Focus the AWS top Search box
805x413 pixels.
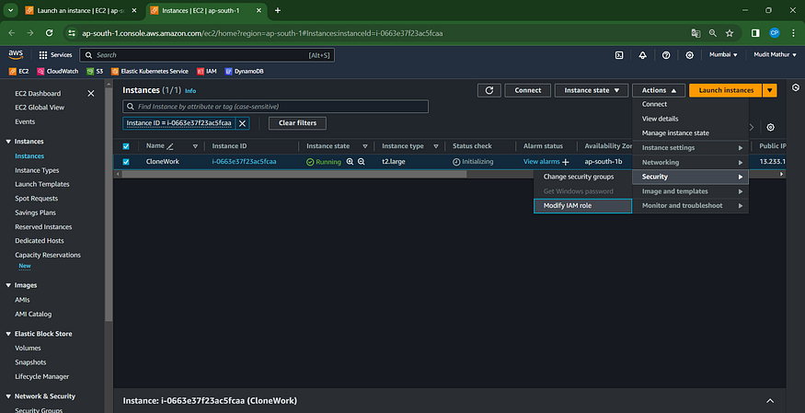(x=207, y=55)
